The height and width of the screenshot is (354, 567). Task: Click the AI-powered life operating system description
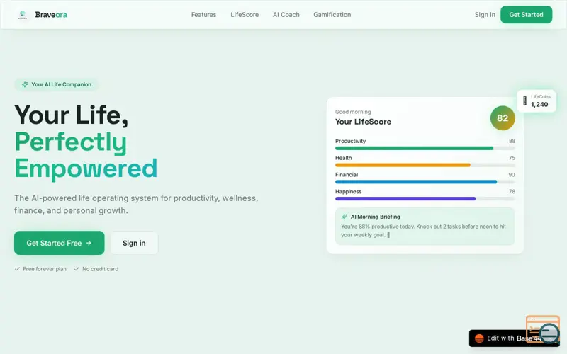tap(136, 204)
